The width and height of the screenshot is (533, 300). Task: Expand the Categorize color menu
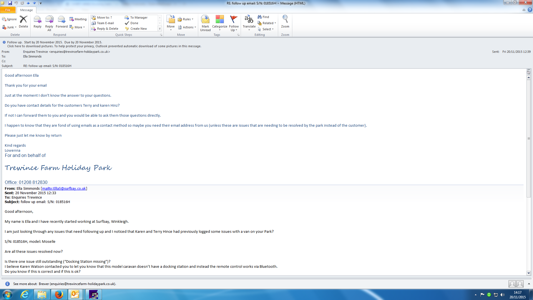coord(220,23)
